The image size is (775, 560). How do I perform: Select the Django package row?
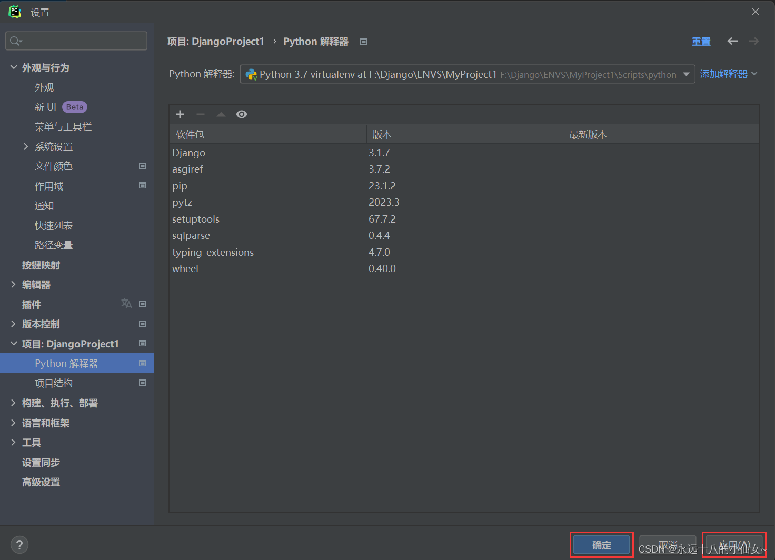pyautogui.click(x=464, y=153)
